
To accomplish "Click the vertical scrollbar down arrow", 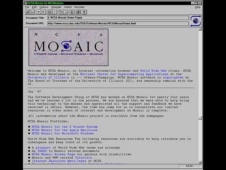I will click(x=200, y=161).
